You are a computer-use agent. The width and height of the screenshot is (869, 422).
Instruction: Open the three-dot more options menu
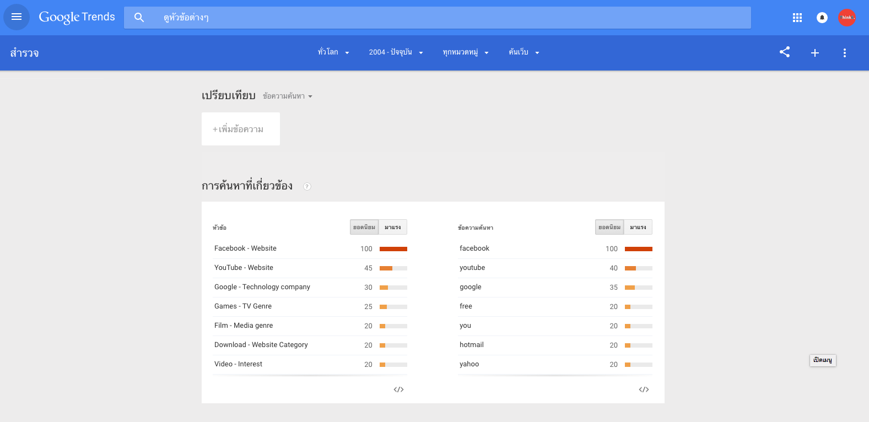click(844, 53)
